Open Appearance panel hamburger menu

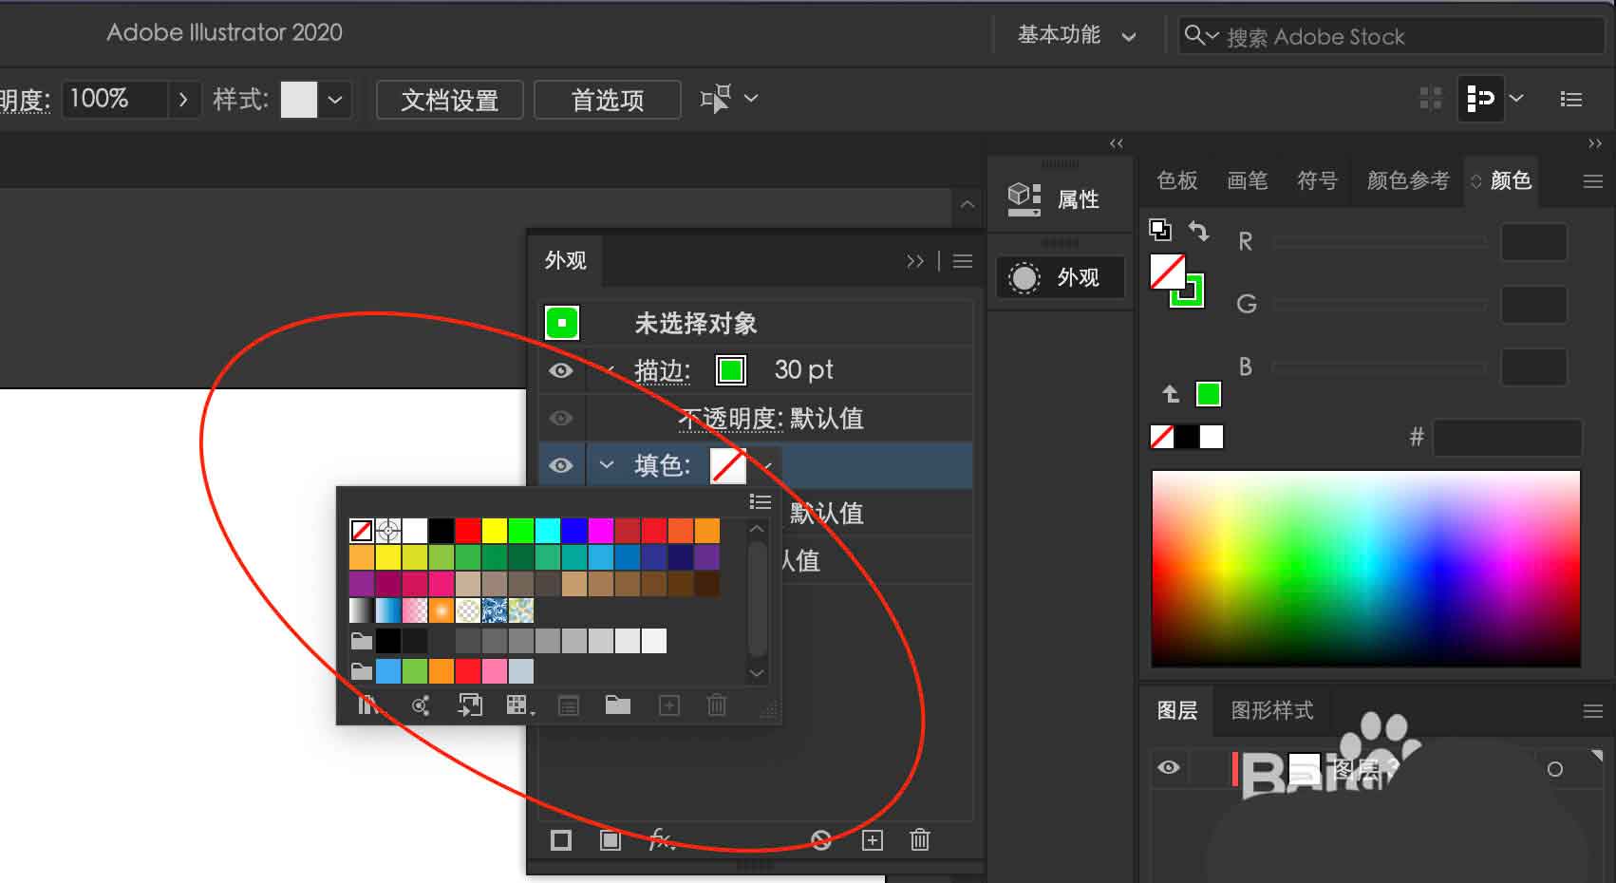pos(963,260)
